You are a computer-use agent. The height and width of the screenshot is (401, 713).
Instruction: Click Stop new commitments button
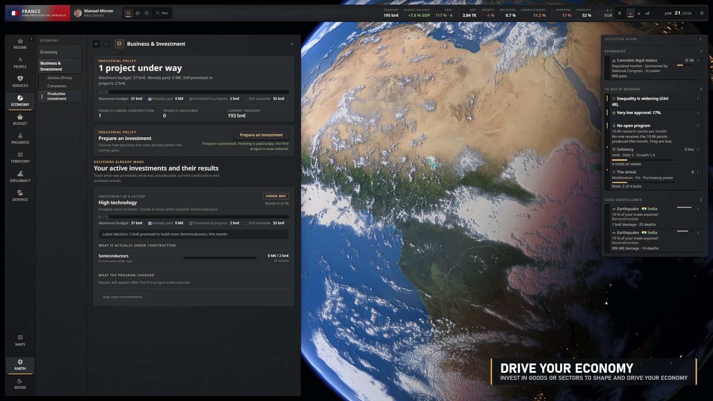[122, 297]
